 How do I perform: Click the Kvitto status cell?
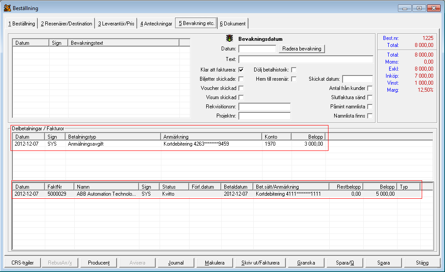click(168, 194)
